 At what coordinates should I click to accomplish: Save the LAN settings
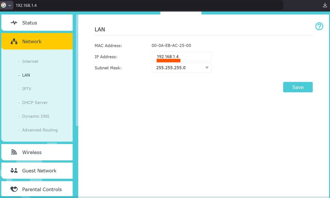point(298,87)
